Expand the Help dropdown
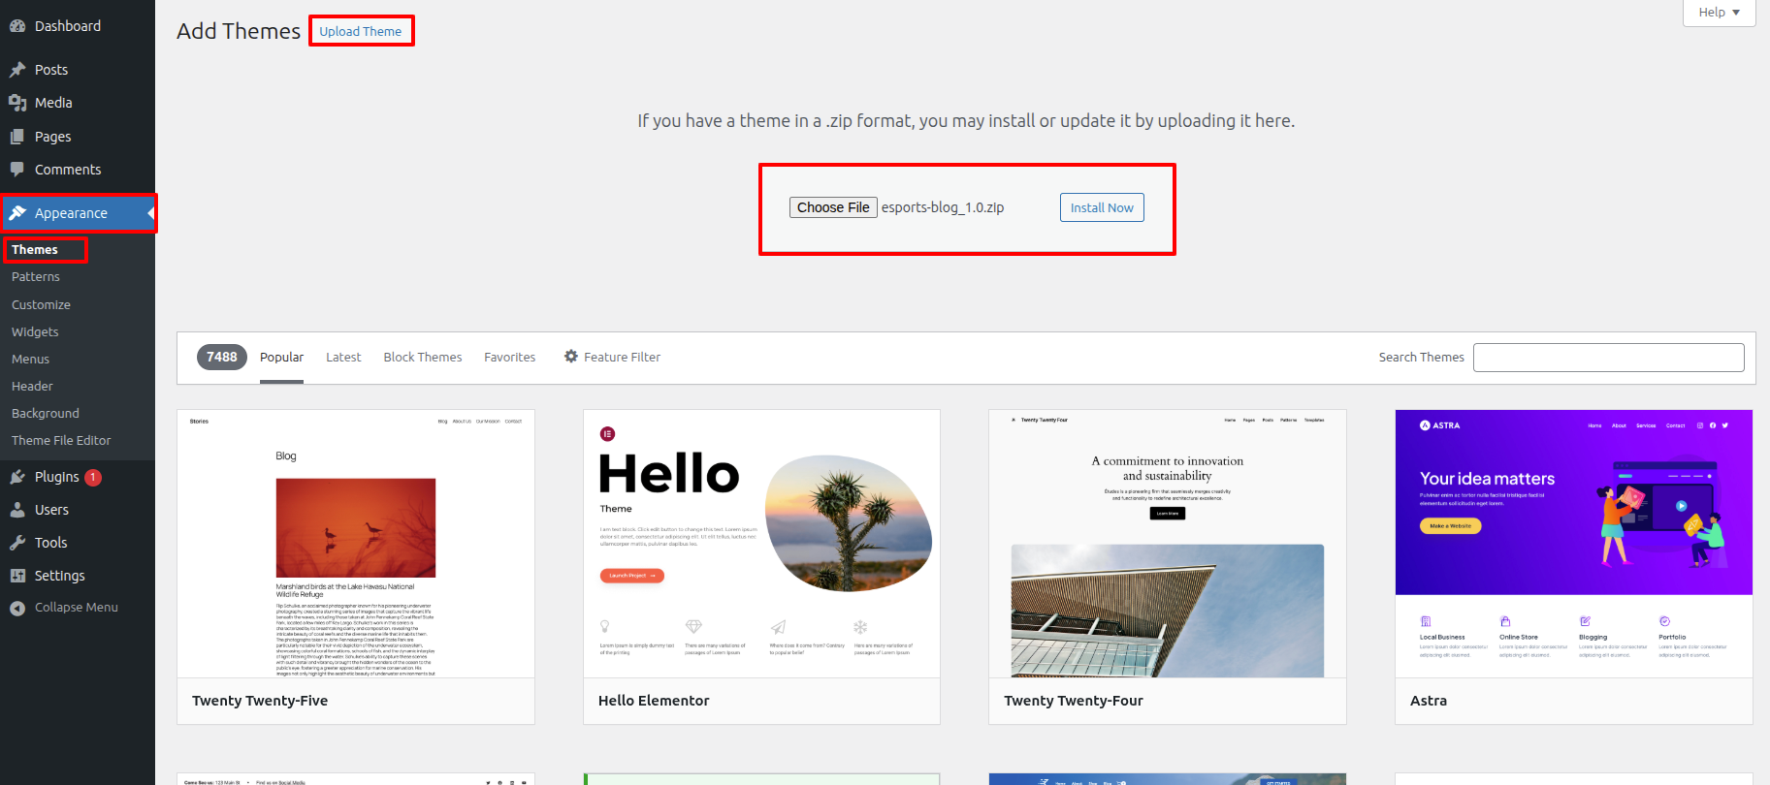Image resolution: width=1770 pixels, height=785 pixels. (1719, 13)
